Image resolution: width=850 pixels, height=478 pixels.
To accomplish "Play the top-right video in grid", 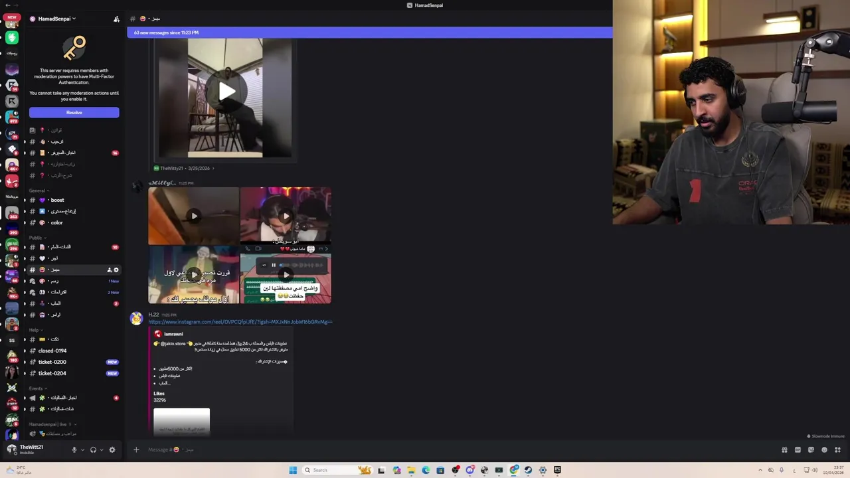I will pyautogui.click(x=286, y=216).
